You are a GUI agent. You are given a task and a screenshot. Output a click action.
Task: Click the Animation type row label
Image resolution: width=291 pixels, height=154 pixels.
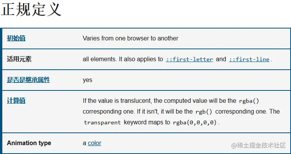click(x=29, y=143)
